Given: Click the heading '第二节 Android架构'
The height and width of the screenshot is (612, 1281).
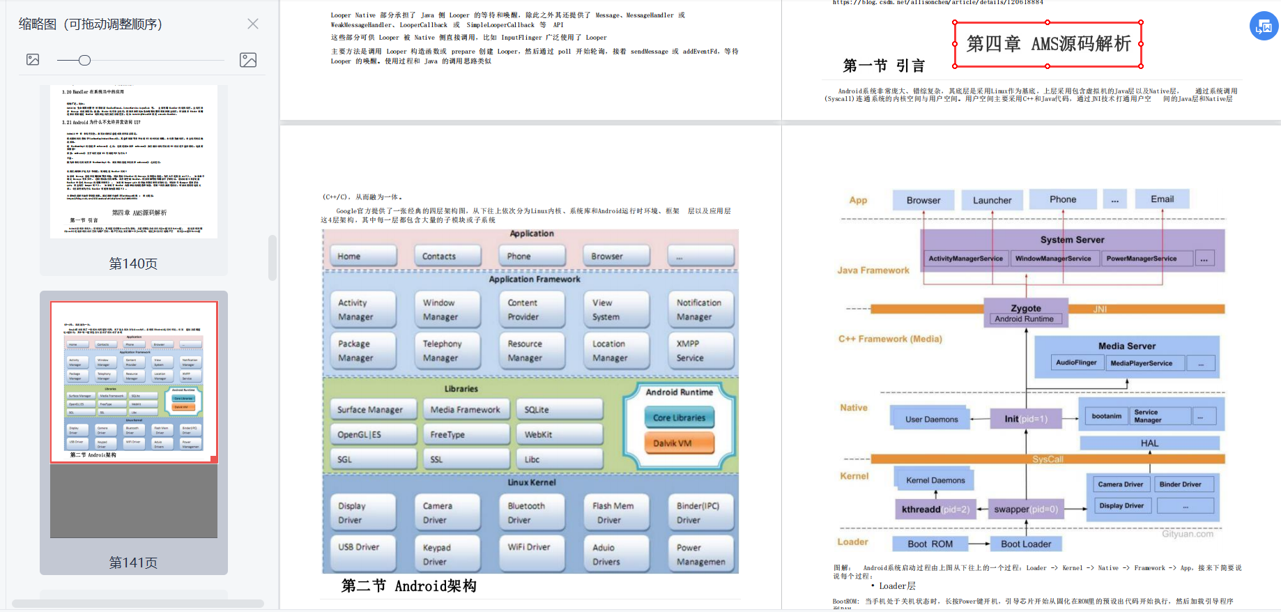Looking at the screenshot, I should (409, 586).
